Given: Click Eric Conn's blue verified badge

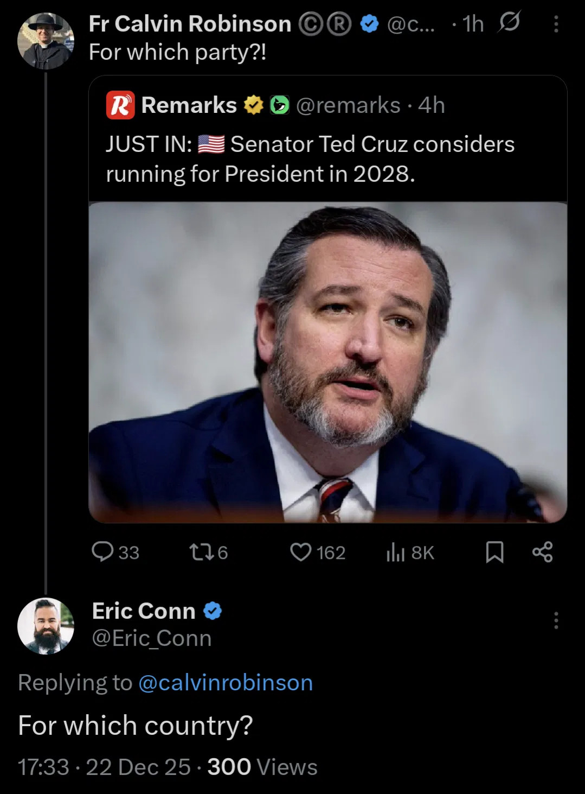Looking at the screenshot, I should (x=213, y=611).
